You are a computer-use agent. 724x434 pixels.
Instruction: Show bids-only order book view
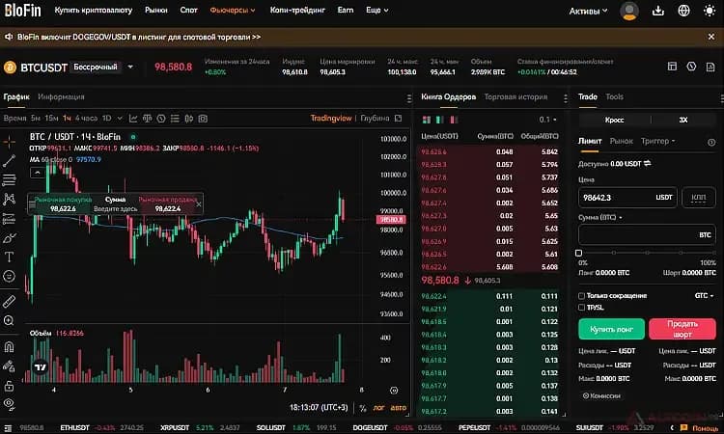(440, 120)
